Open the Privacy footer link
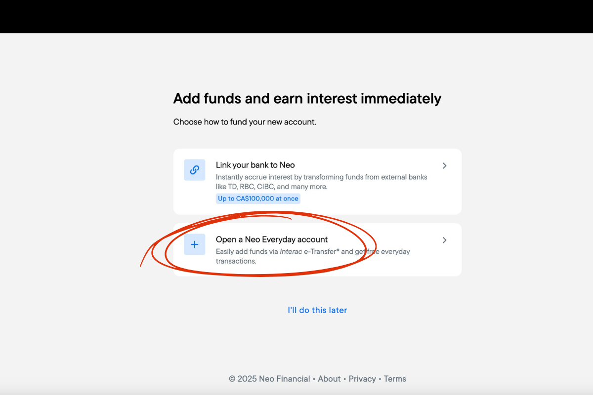Screen dimensions: 593x395 tap(362, 379)
